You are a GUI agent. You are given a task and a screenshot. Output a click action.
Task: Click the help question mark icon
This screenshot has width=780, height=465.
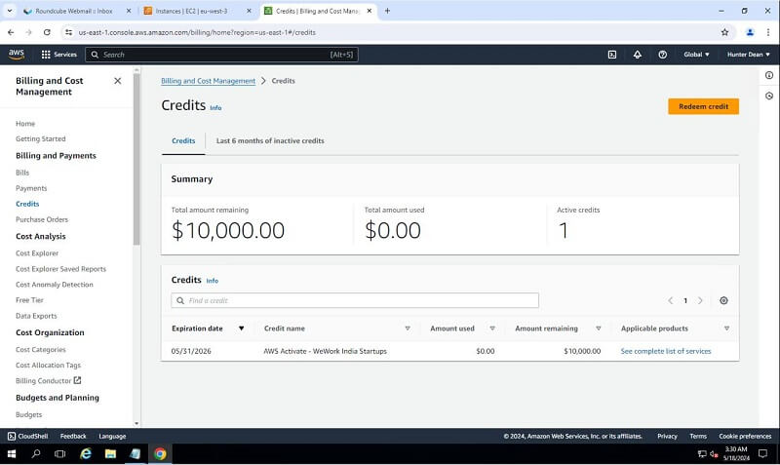pos(663,55)
